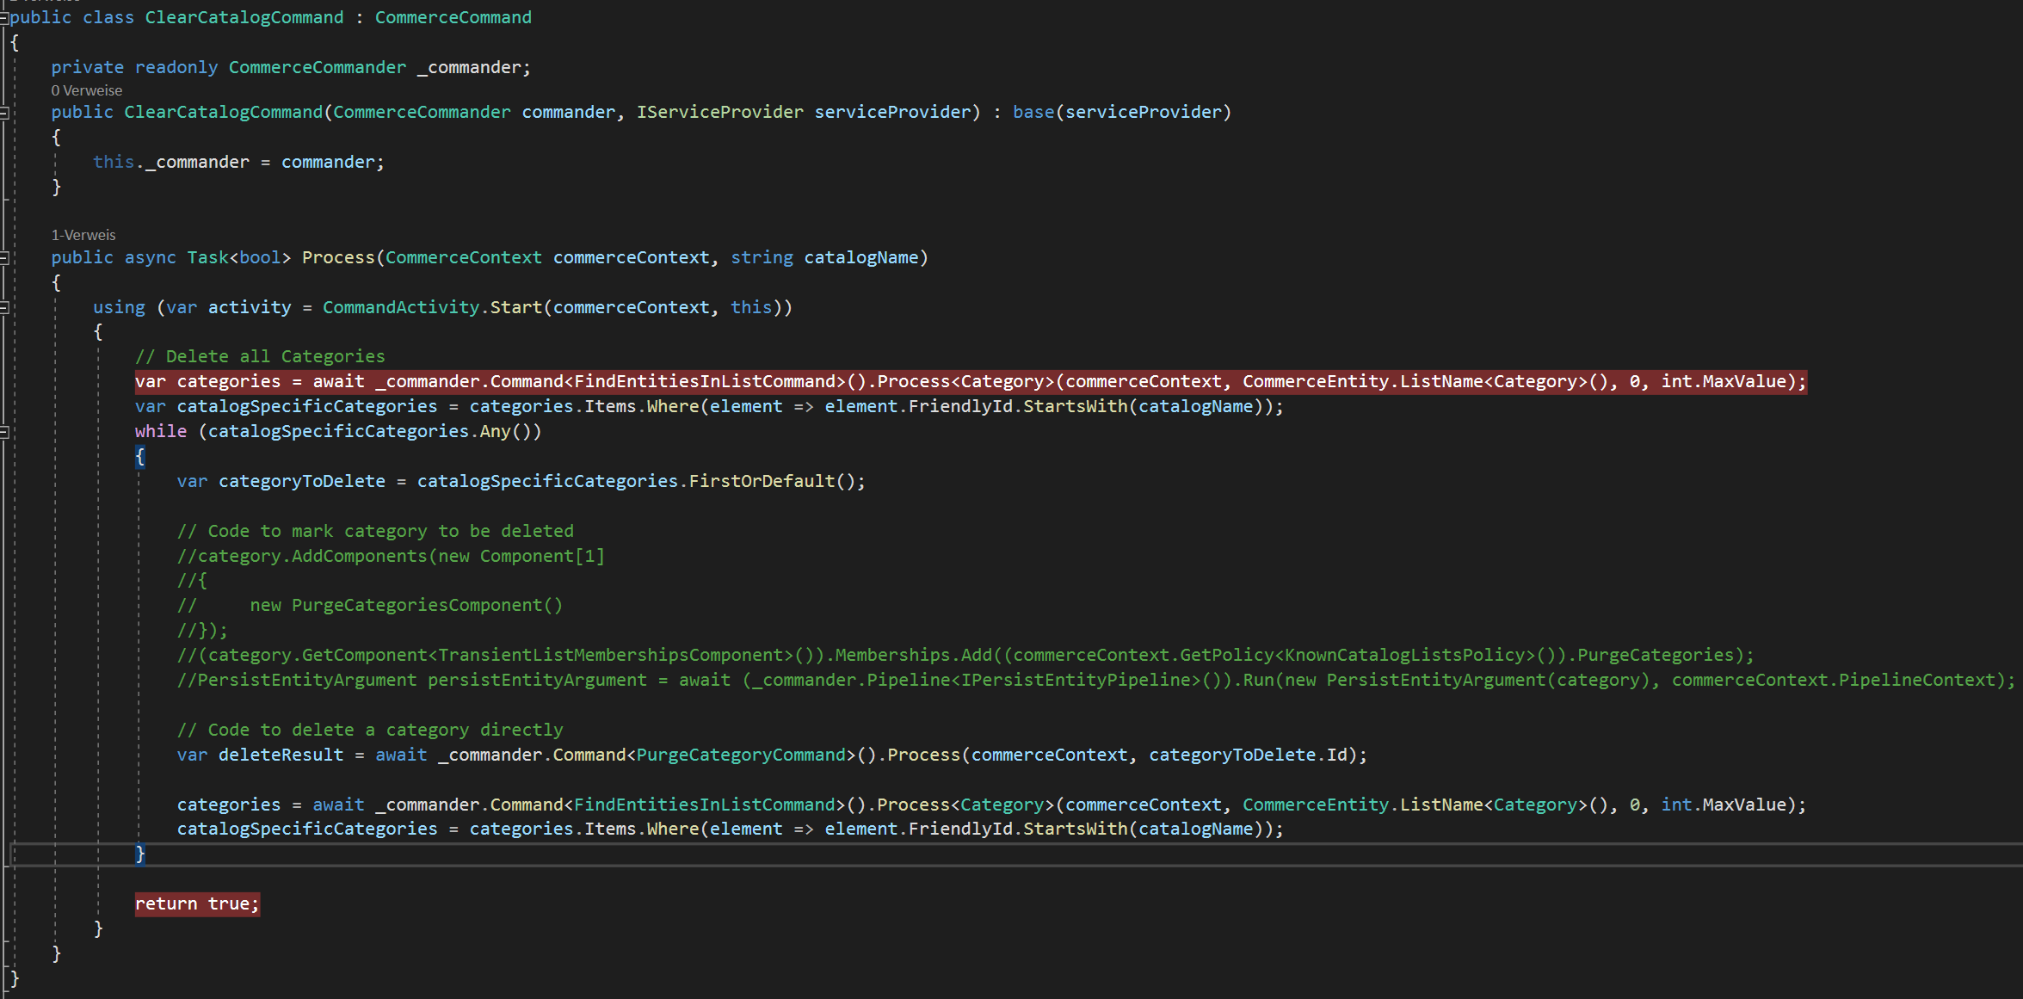Image resolution: width=2023 pixels, height=999 pixels.
Task: Click the 'Start' method call after CommandActivity
Action: [x=516, y=307]
